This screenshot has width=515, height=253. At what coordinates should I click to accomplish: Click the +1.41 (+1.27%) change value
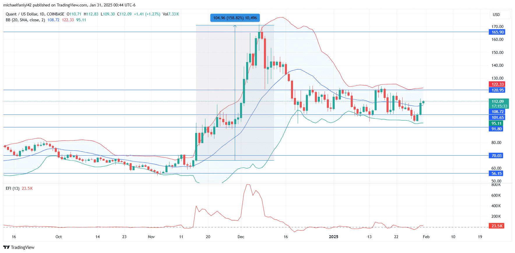pos(147,14)
